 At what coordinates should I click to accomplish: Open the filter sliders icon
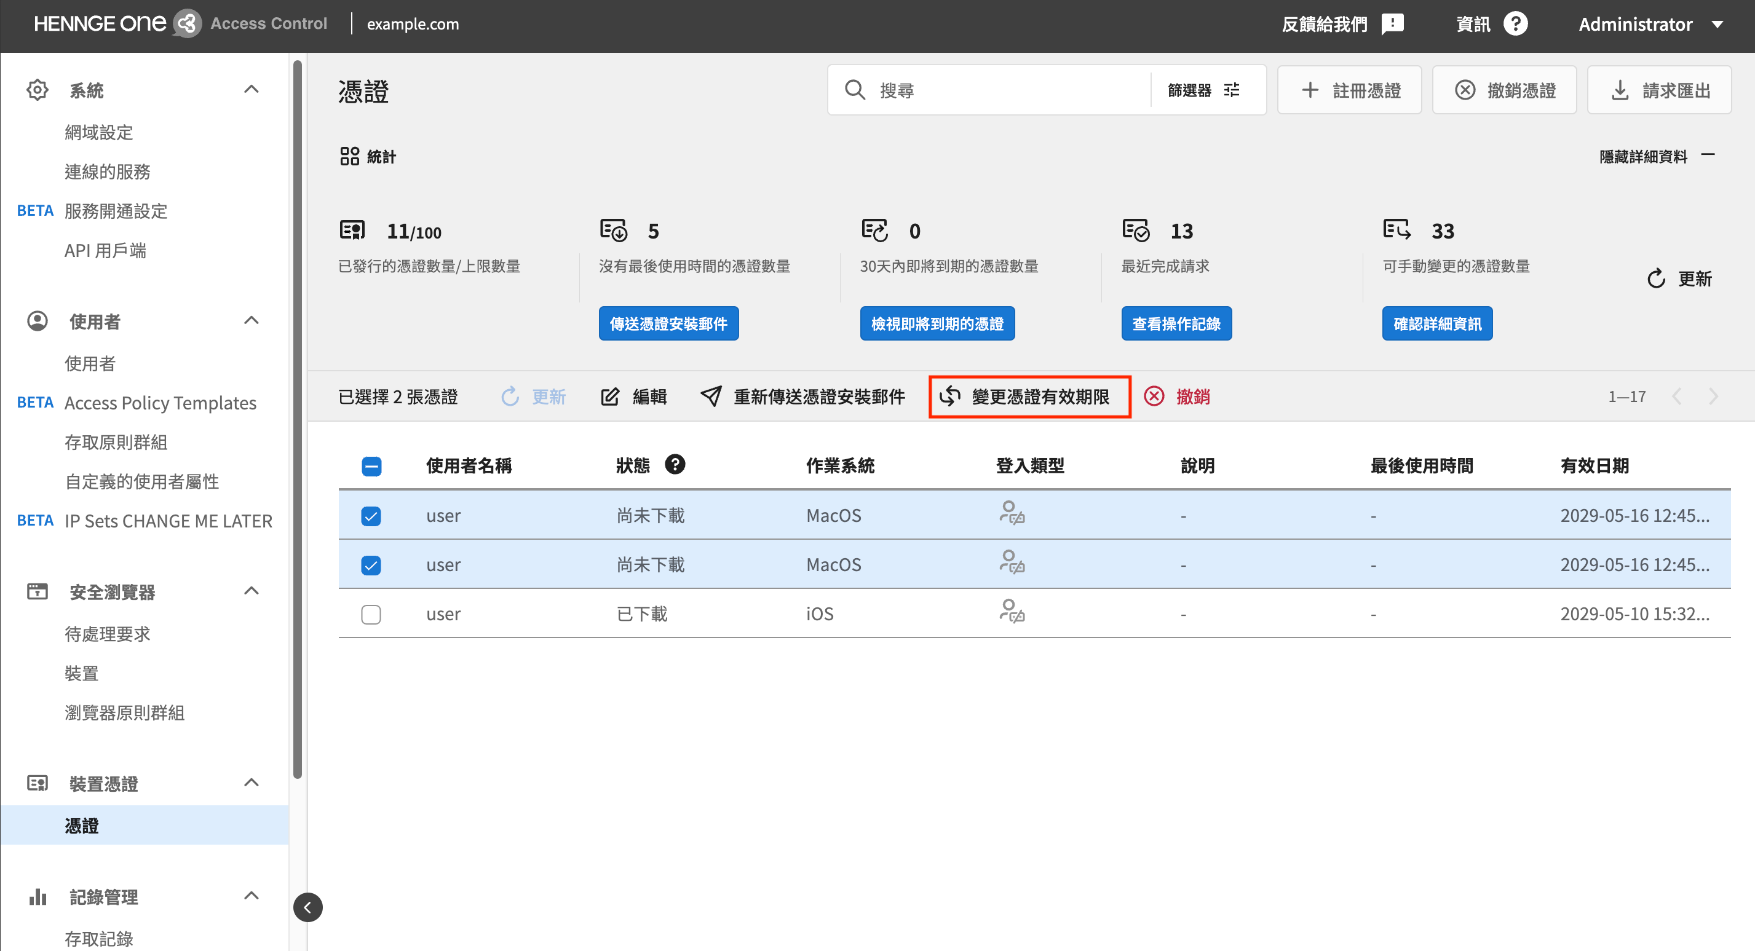(x=1232, y=90)
